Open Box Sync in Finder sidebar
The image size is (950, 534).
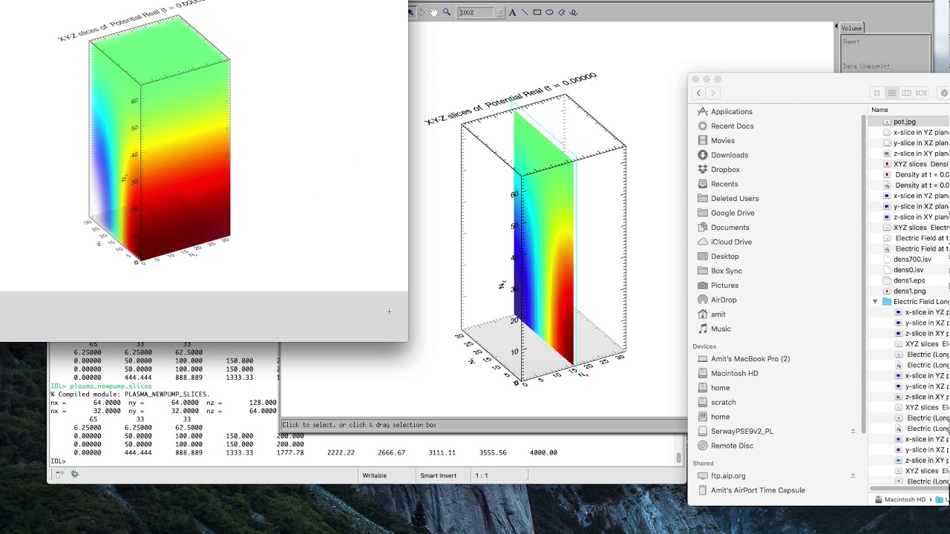(x=726, y=271)
